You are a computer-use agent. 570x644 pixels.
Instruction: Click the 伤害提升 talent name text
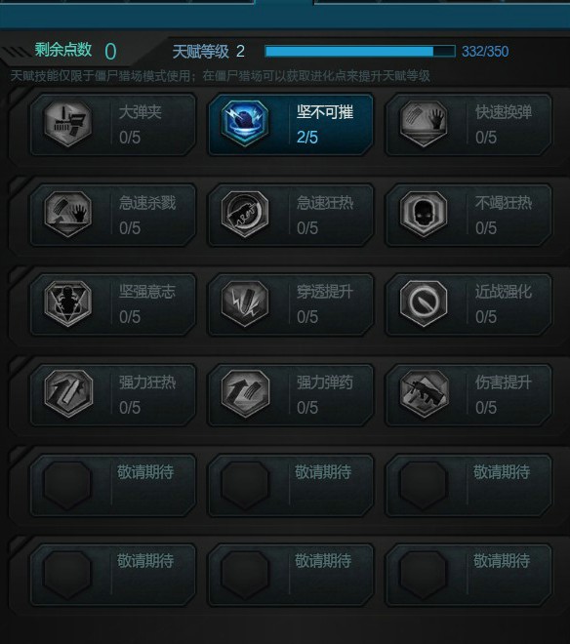point(504,382)
